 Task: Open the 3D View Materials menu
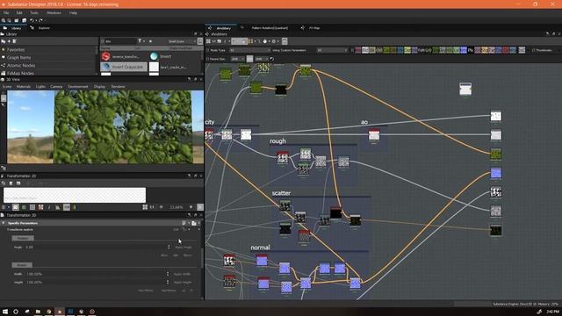click(24, 87)
